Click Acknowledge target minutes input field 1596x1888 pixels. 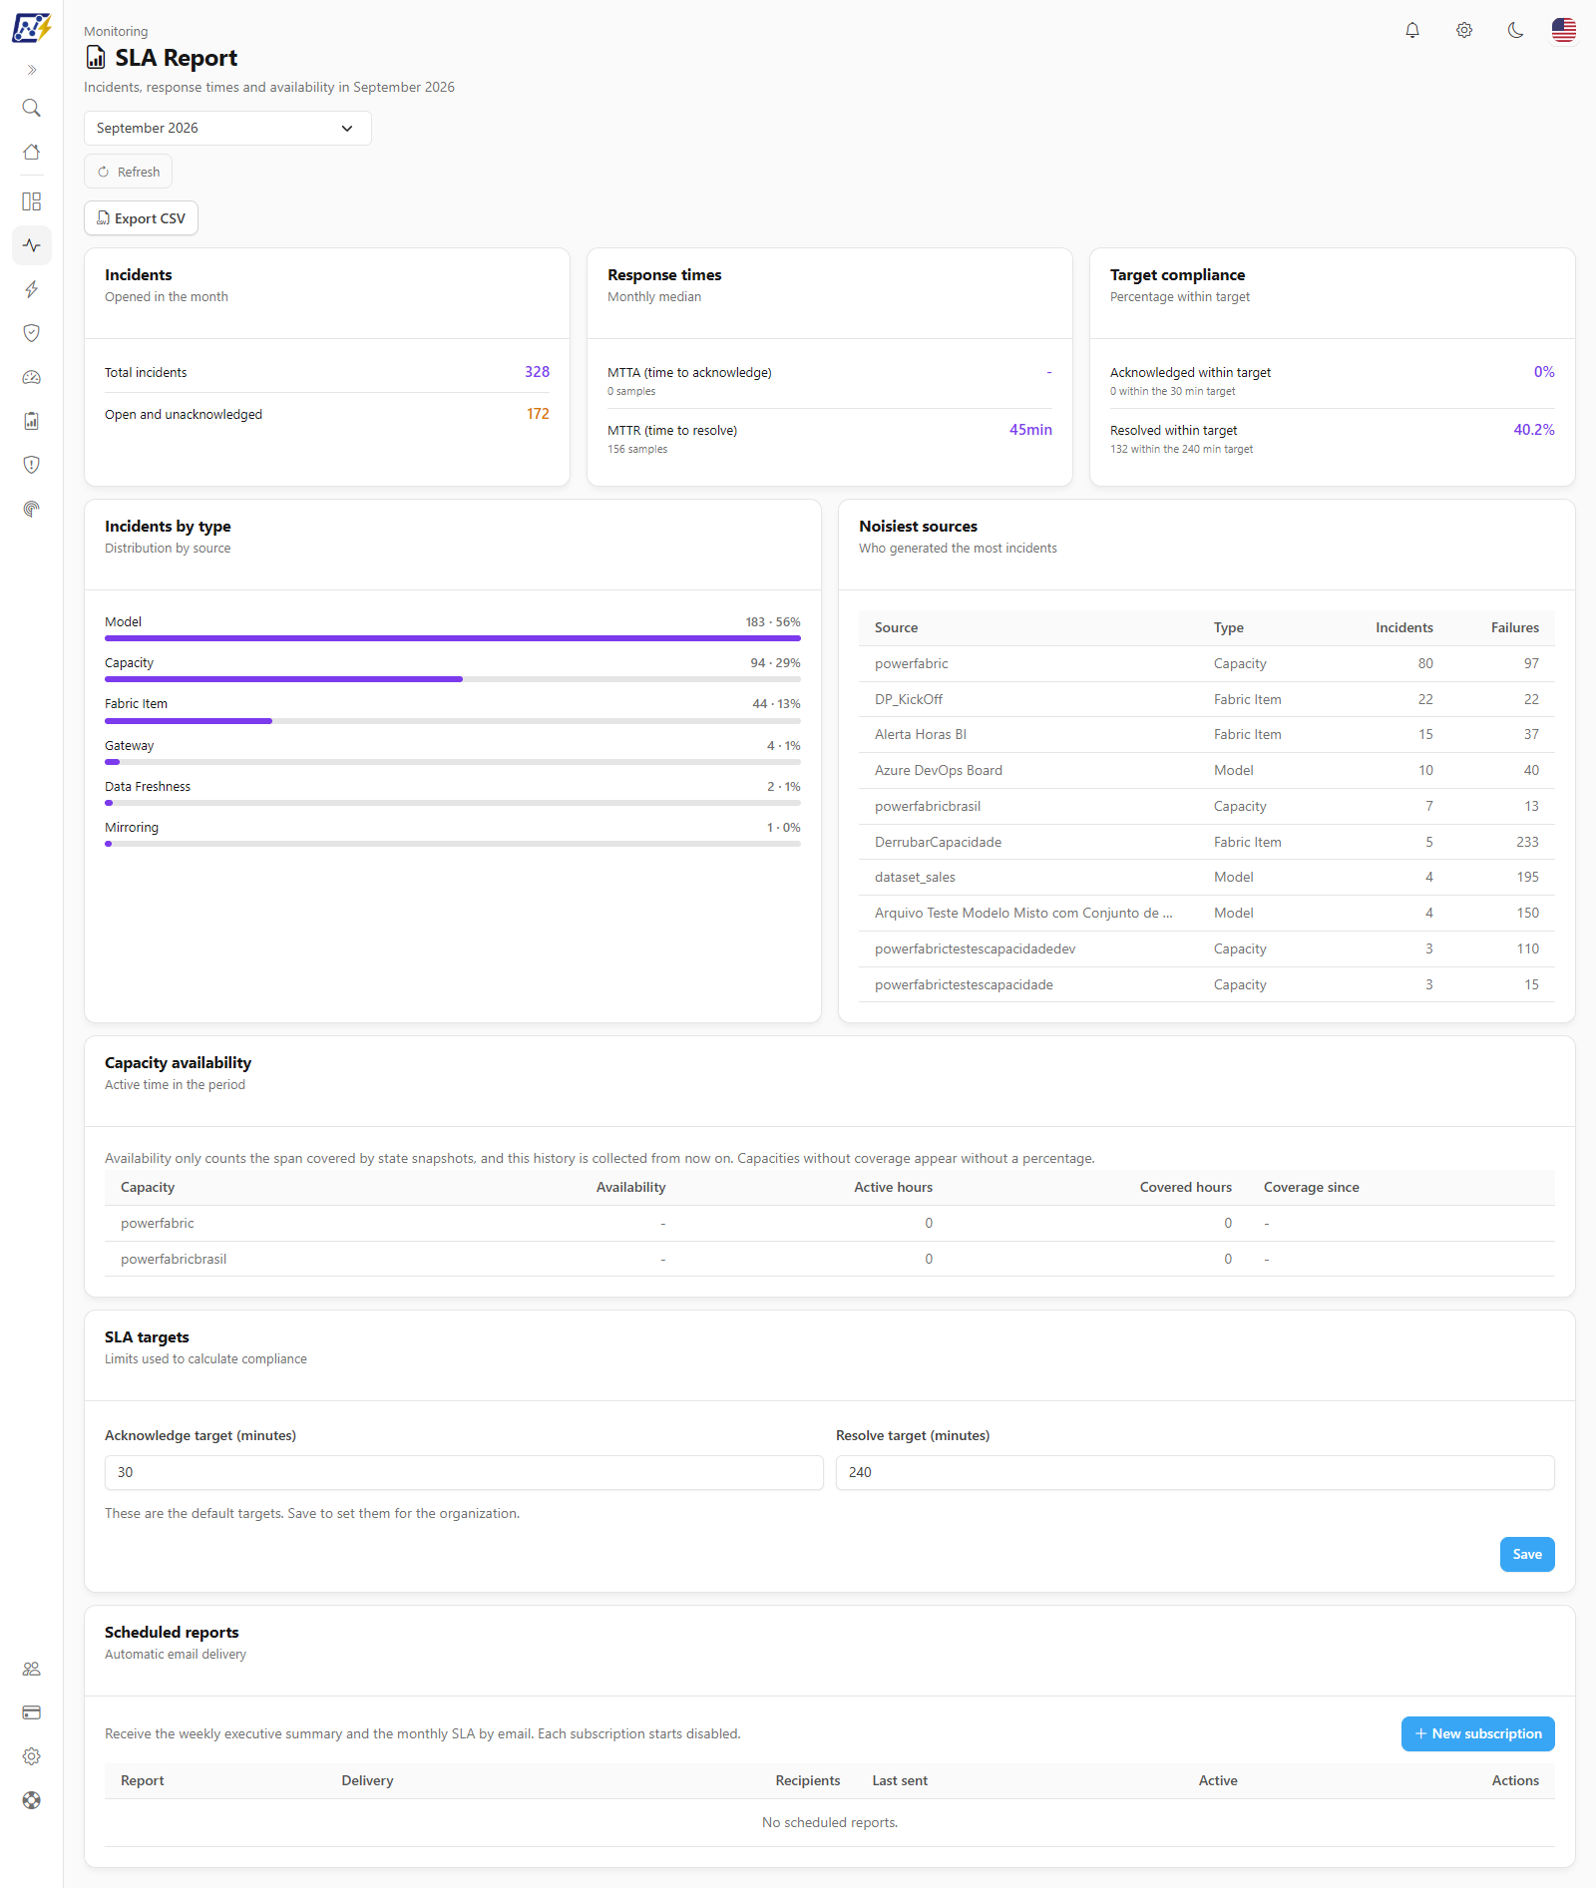[464, 1472]
